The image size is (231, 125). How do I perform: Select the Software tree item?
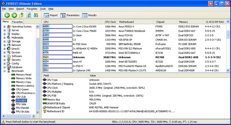(x=17, y=56)
